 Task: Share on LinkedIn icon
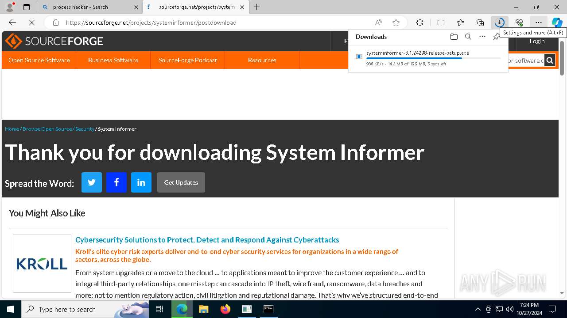[x=141, y=182]
